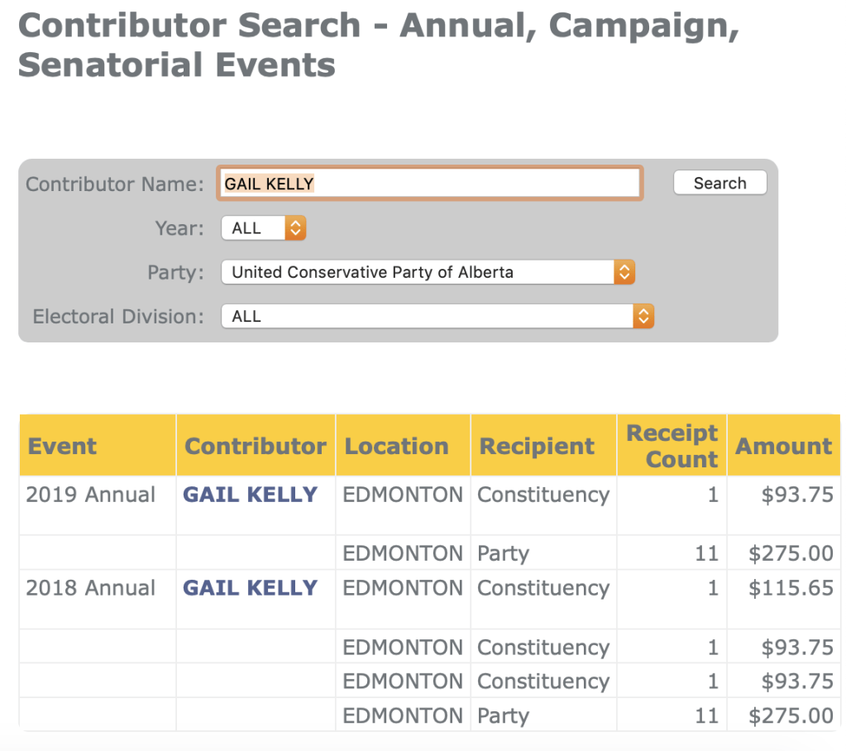Focus the Contributor Name input field
Image resolution: width=846 pixels, height=751 pixels.
428,184
